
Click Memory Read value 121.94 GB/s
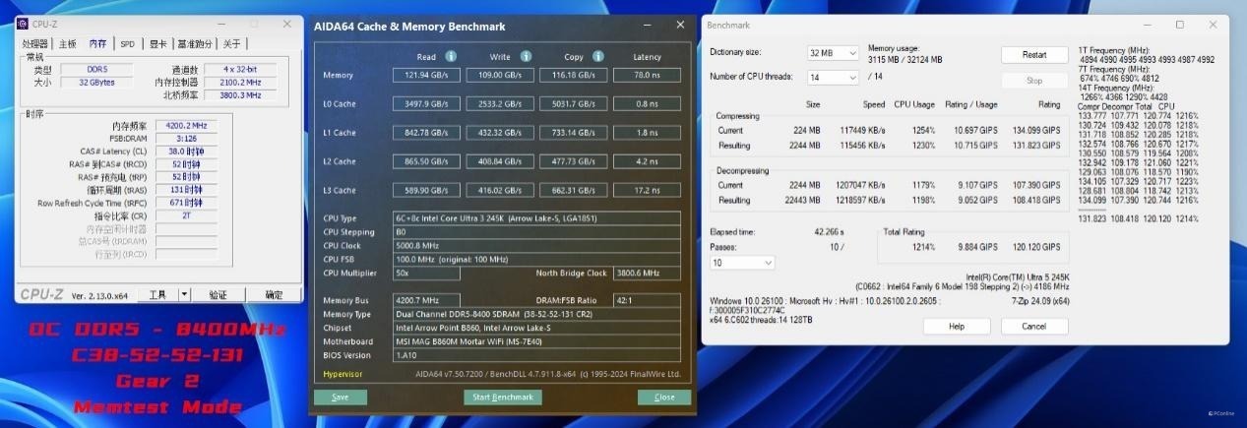(x=426, y=75)
